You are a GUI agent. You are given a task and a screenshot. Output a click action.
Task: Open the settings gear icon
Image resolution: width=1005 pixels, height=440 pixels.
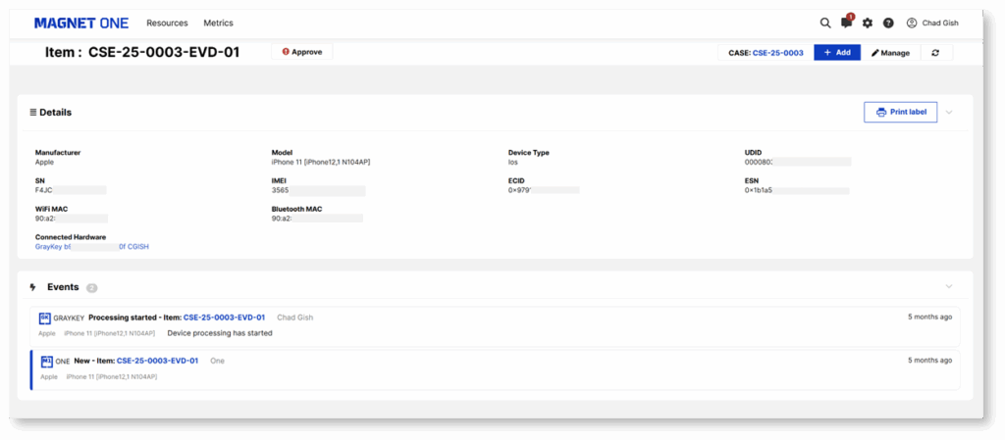tap(868, 23)
